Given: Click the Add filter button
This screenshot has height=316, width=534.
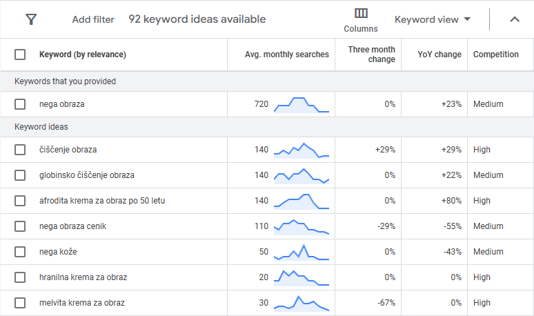Looking at the screenshot, I should tap(93, 19).
